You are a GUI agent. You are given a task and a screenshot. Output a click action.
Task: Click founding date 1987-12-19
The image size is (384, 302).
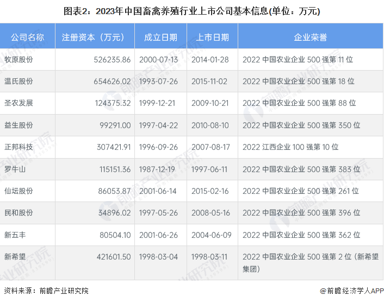click(x=157, y=169)
